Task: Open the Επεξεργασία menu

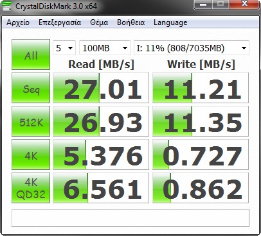Action: [x=60, y=22]
